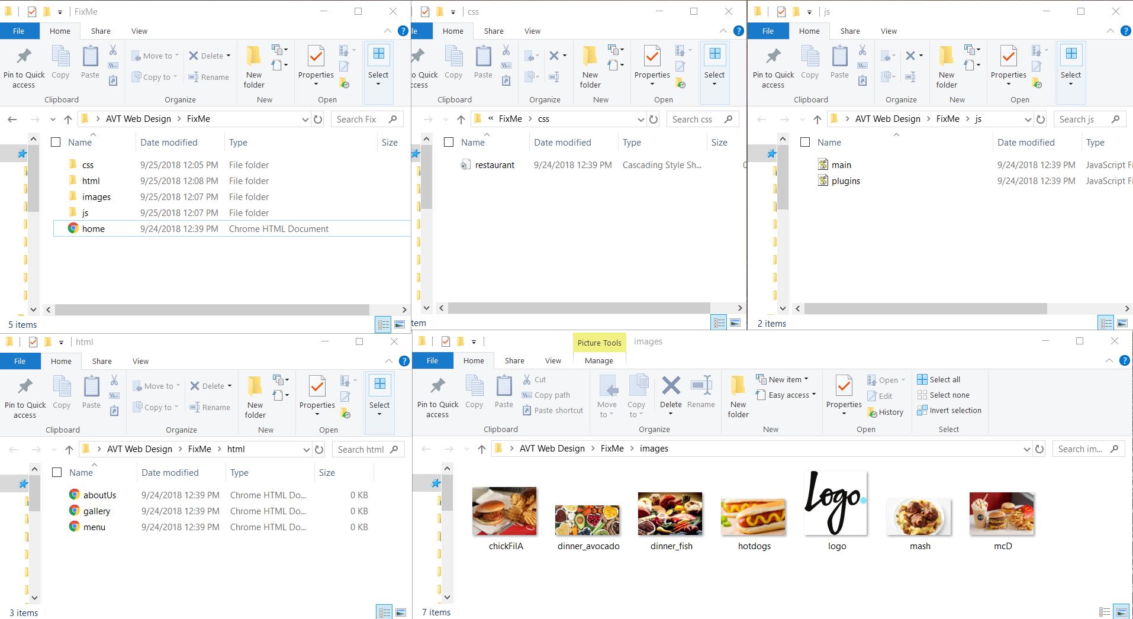Viewport: 1133px width, 619px height.
Task: Click History in images window Open group
Action: click(886, 412)
